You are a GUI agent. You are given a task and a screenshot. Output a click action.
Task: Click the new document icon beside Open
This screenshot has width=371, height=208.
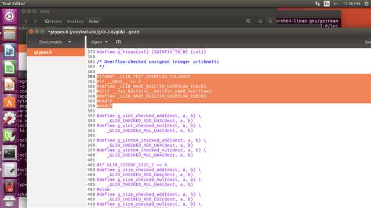click(x=118, y=42)
